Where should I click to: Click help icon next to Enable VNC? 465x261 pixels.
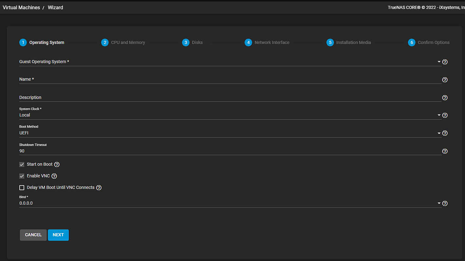click(x=54, y=176)
